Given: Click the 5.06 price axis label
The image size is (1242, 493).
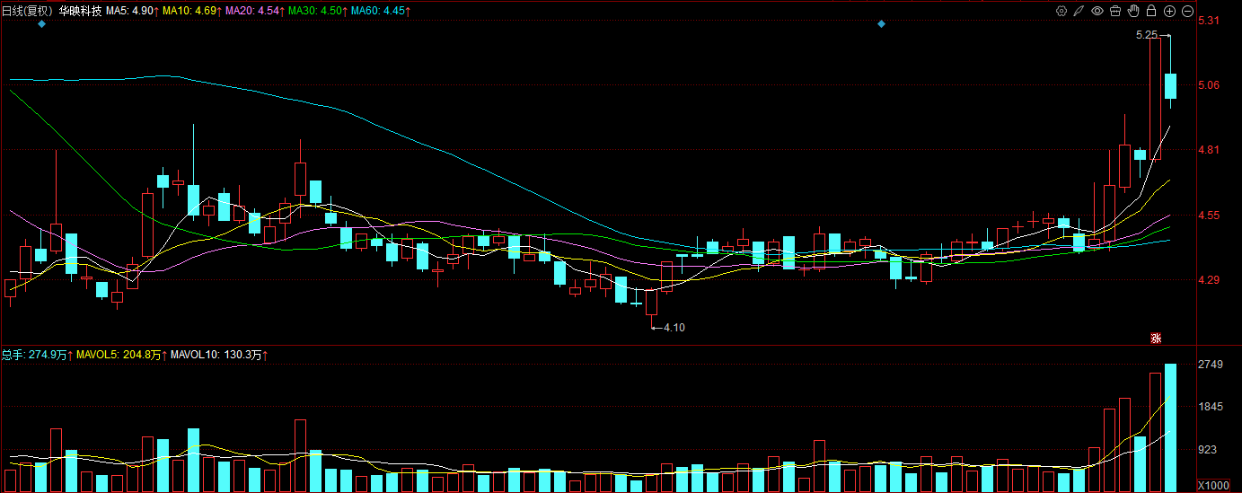Looking at the screenshot, I should click(x=1209, y=85).
